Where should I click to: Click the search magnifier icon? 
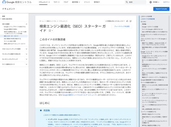pos(127,2)
